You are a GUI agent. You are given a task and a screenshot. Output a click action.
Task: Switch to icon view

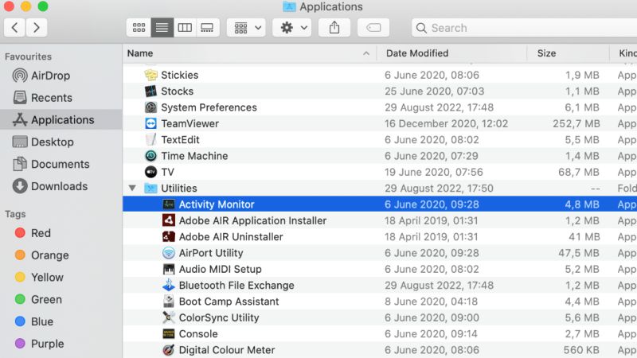point(139,28)
